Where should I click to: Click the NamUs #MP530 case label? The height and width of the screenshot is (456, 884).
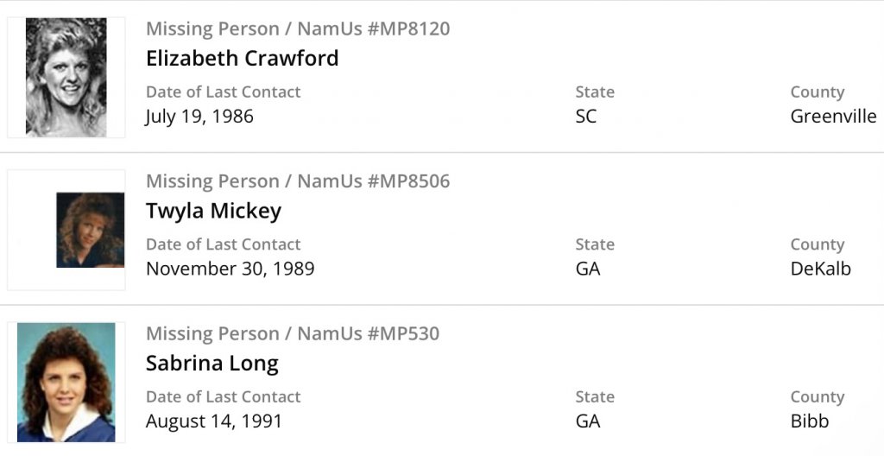pyautogui.click(x=293, y=333)
